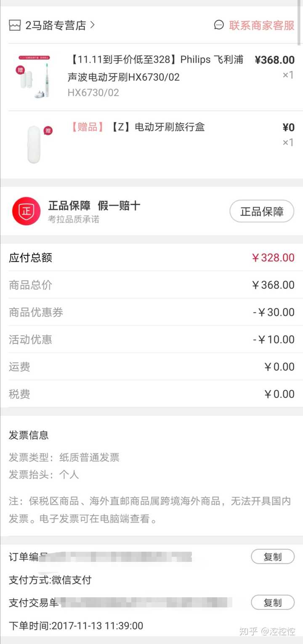This screenshot has width=303, height=644.
Task: Tap the red 正 authenticity shield icon
Action: tap(26, 211)
